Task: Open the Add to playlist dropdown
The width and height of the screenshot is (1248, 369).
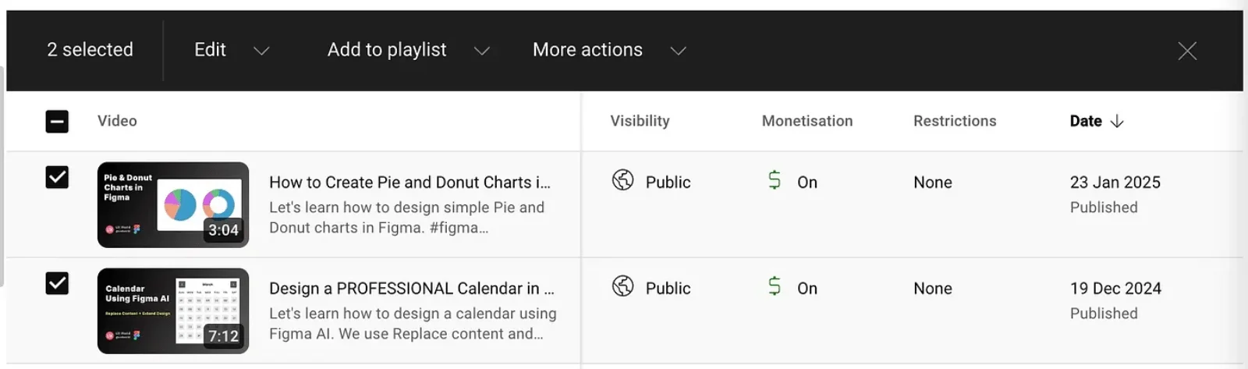Action: [408, 50]
